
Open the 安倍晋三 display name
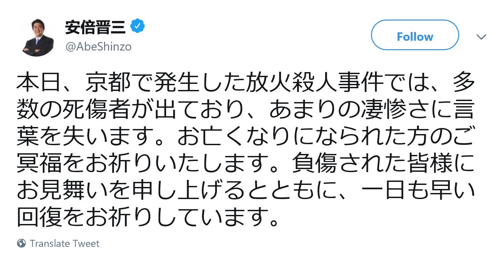coord(95,27)
